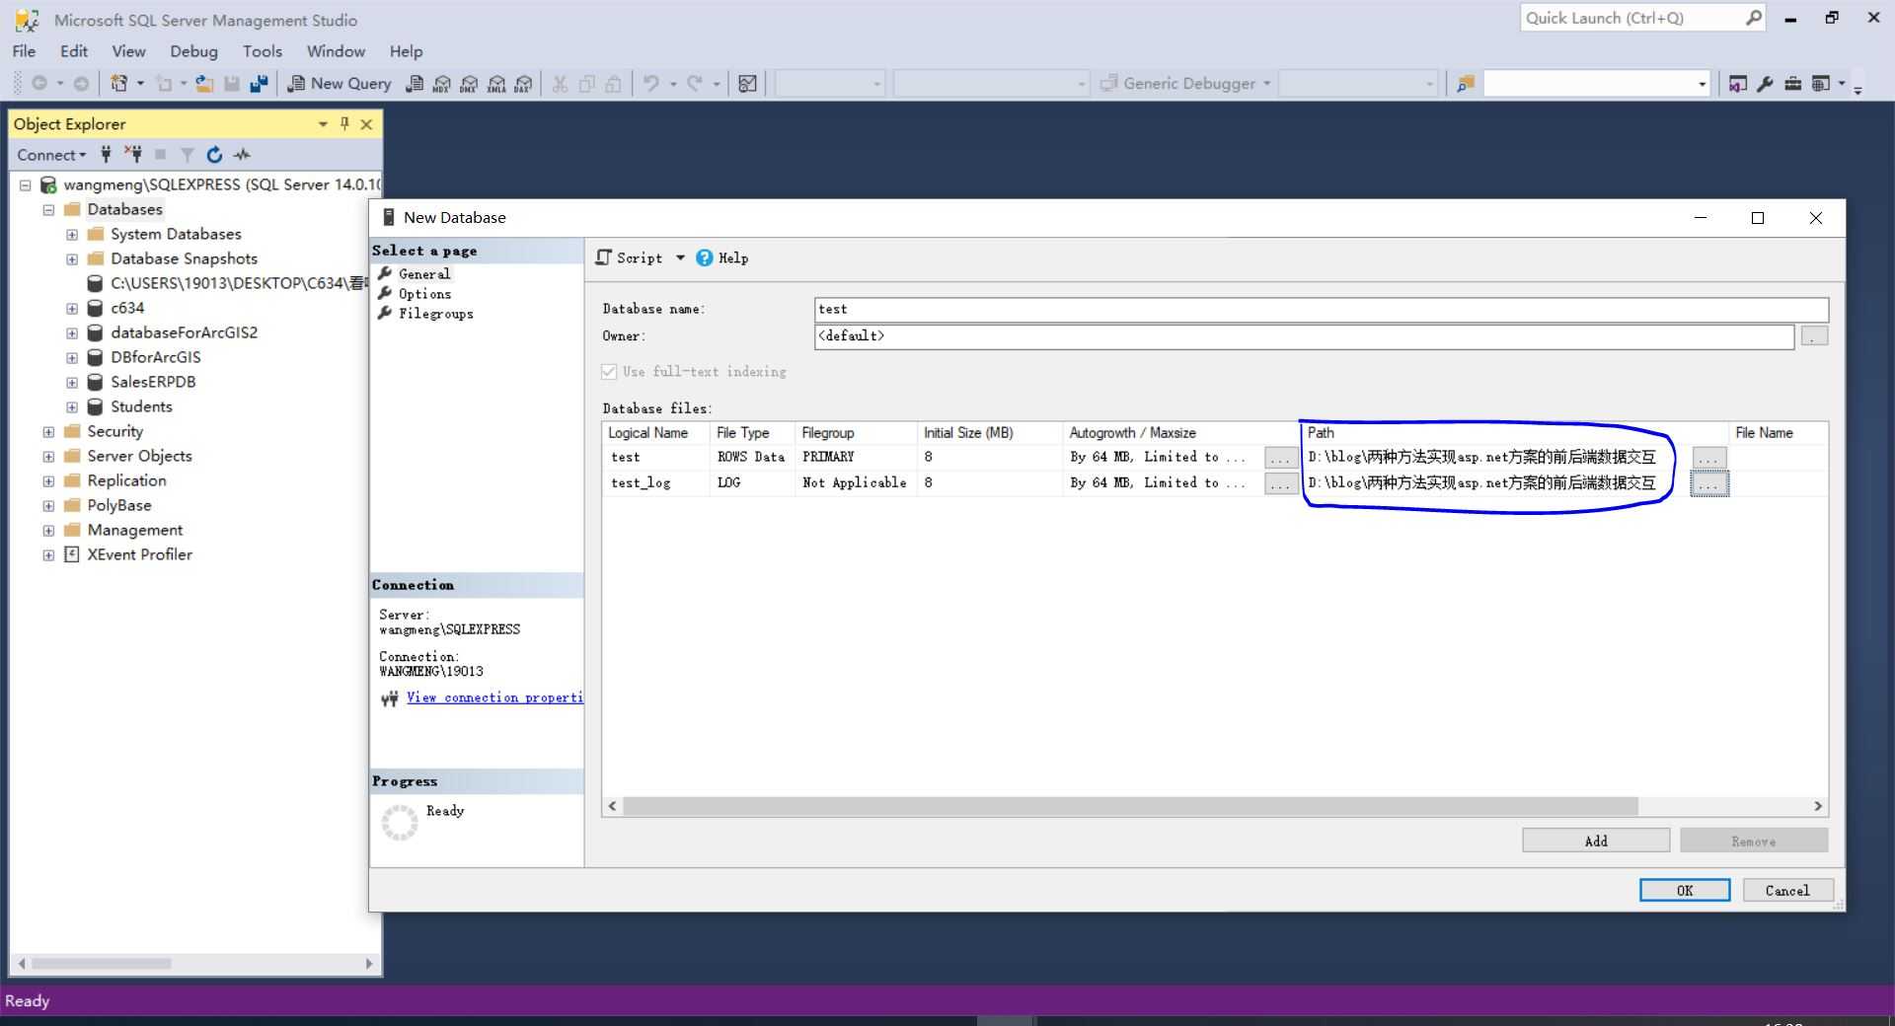Refresh the Object Explorer tree
This screenshot has height=1026, width=1895.
[214, 154]
